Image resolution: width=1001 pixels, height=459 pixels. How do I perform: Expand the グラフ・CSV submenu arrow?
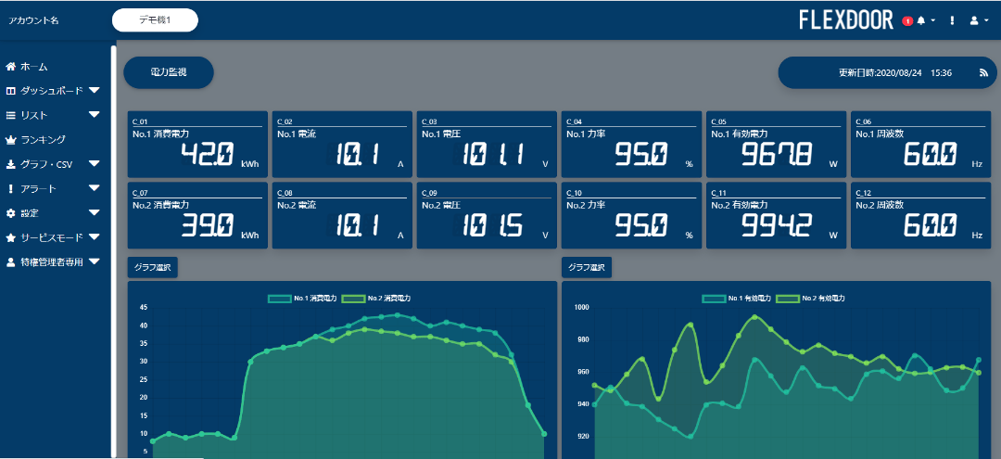tap(95, 164)
